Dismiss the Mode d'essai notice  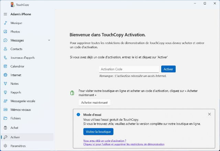tap(209, 114)
